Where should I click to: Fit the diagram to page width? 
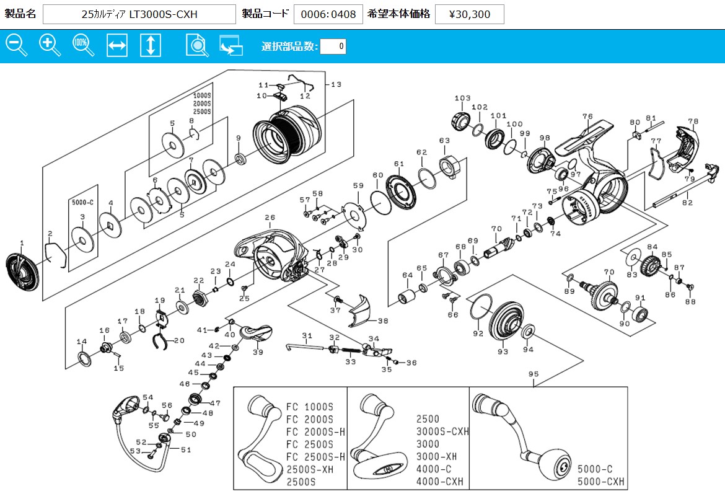117,45
